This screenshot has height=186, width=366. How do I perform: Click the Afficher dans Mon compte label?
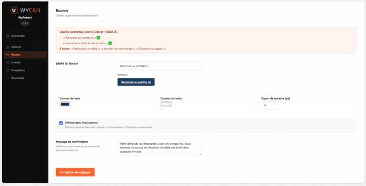[81, 123]
